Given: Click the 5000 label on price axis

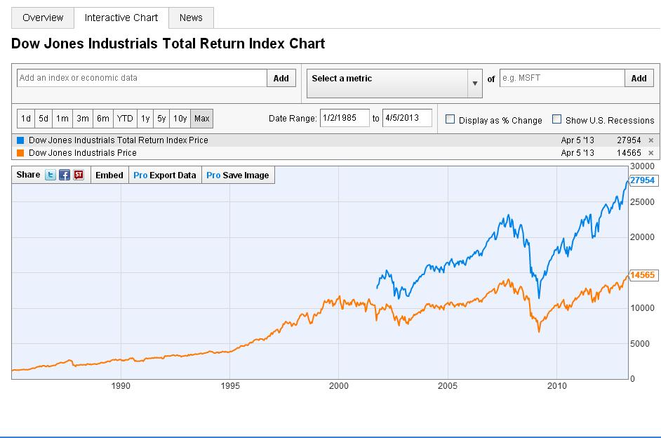Looking at the screenshot, I should coord(639,343).
